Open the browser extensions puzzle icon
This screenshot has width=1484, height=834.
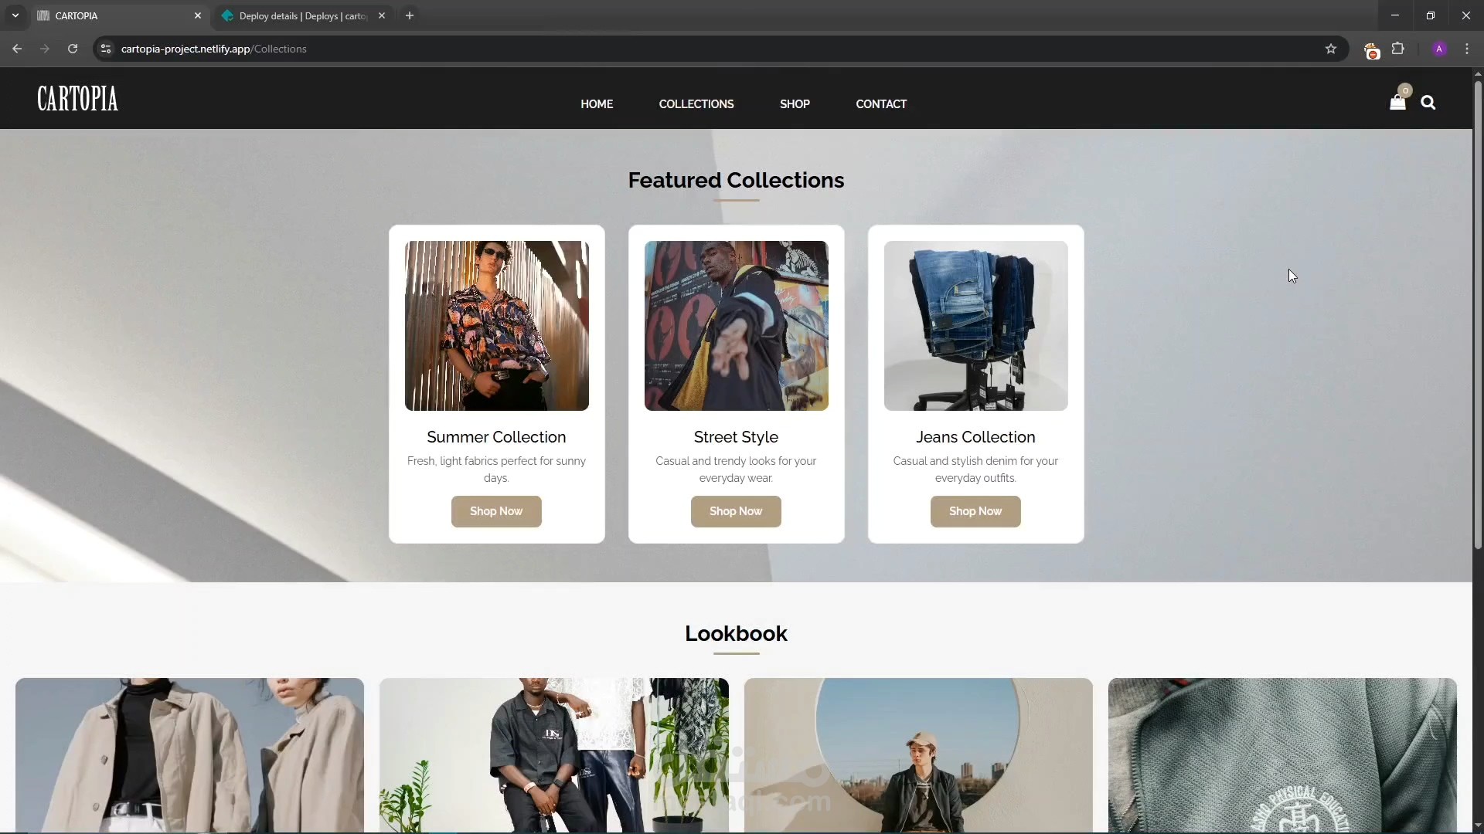click(1399, 49)
